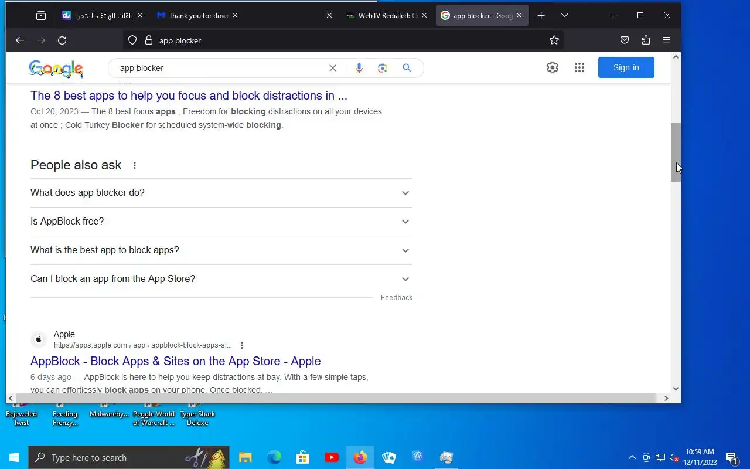Open Google quick settings gear
Viewport: 750px width, 469px height.
pyautogui.click(x=553, y=67)
